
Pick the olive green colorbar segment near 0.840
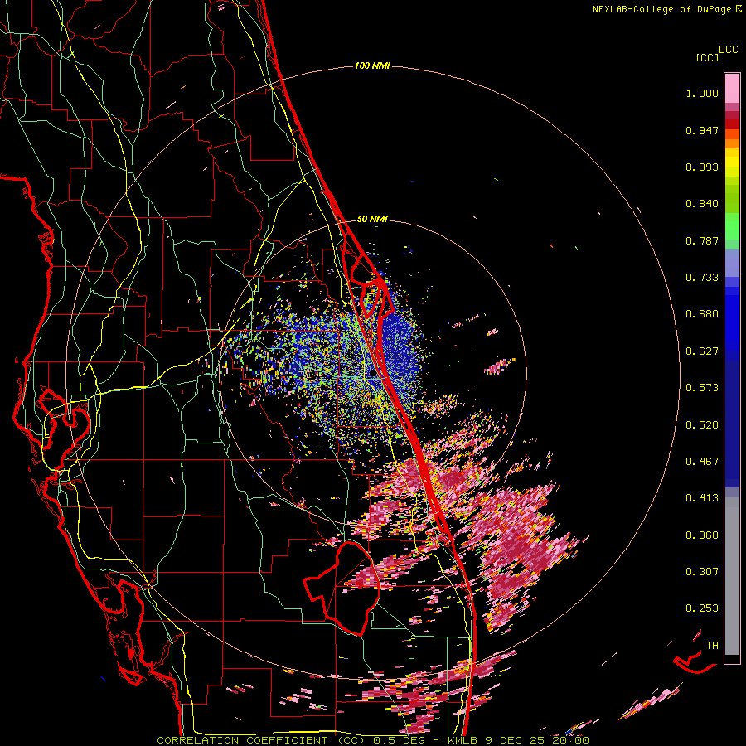[732, 199]
